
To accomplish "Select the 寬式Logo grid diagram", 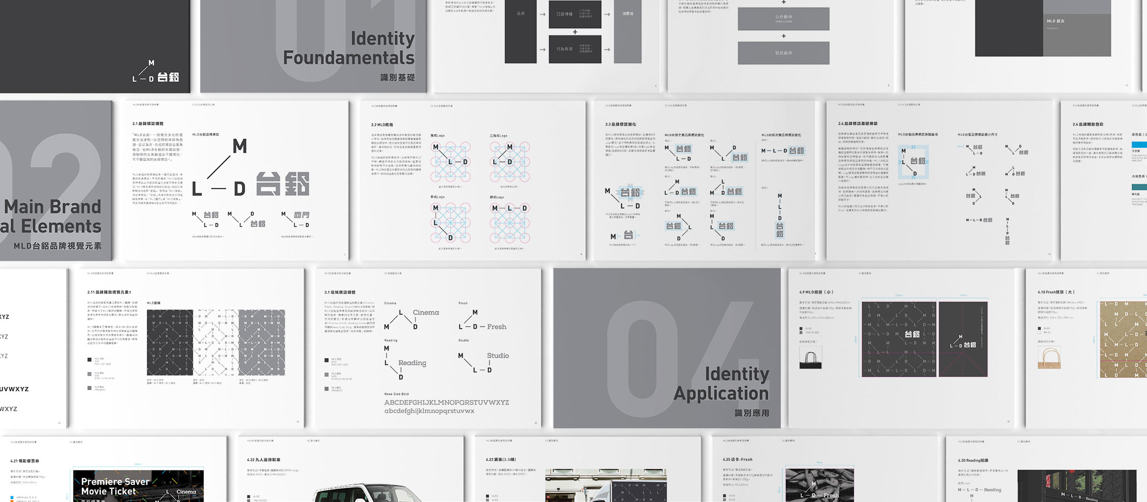I will (x=451, y=162).
